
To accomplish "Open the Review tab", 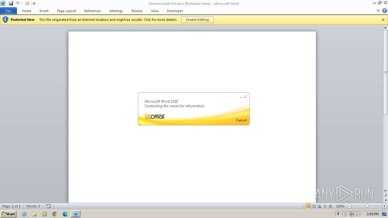I will [137, 11].
